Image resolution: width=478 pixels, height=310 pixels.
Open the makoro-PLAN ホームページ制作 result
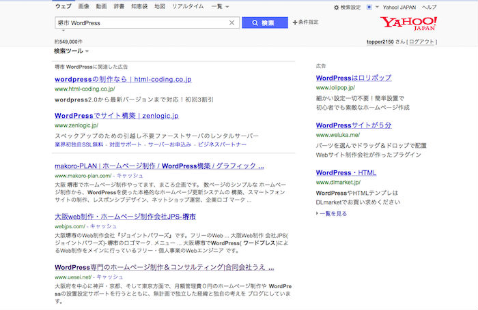[159, 166]
